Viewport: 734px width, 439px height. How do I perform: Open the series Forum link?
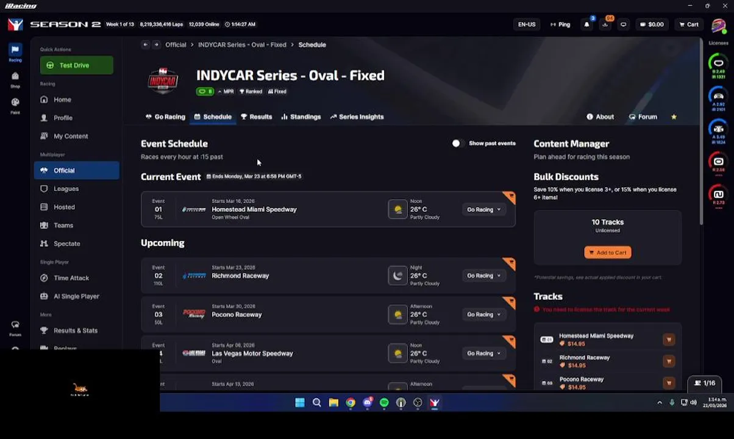pyautogui.click(x=643, y=116)
